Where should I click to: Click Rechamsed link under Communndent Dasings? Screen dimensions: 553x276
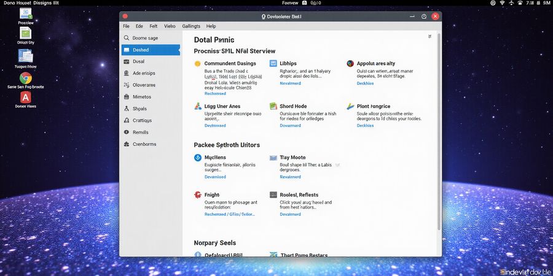point(215,94)
